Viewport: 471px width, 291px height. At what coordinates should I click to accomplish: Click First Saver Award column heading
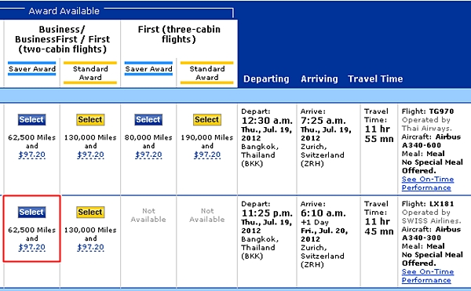(148, 69)
